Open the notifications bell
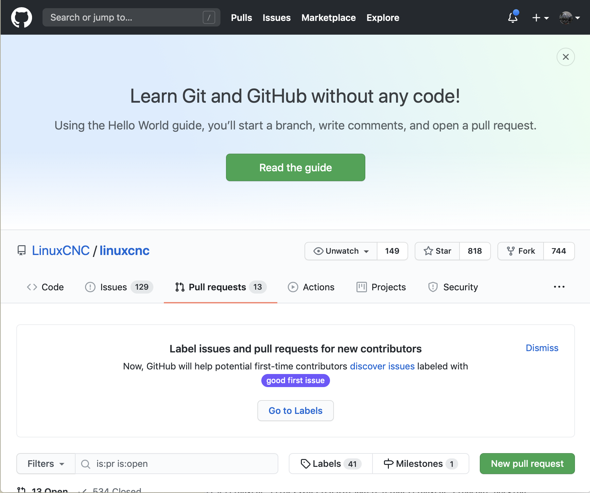Screen dimensions: 590x493 (x=513, y=17)
